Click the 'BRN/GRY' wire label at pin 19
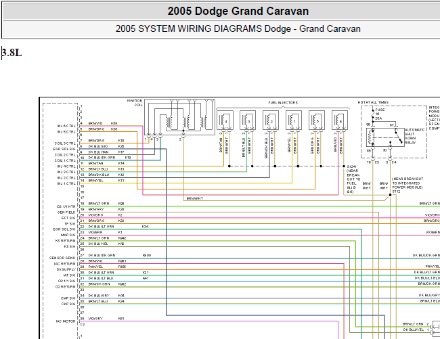This screenshot has height=339, width=440. [96, 209]
